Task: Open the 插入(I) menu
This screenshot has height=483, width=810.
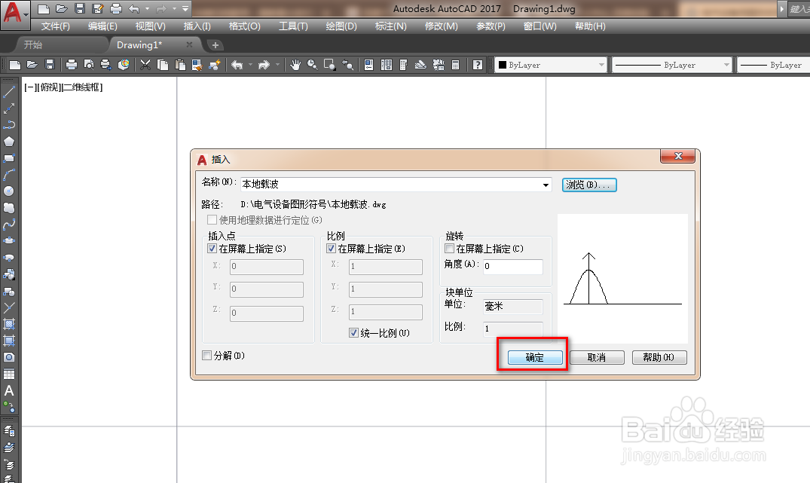Action: 197,26
